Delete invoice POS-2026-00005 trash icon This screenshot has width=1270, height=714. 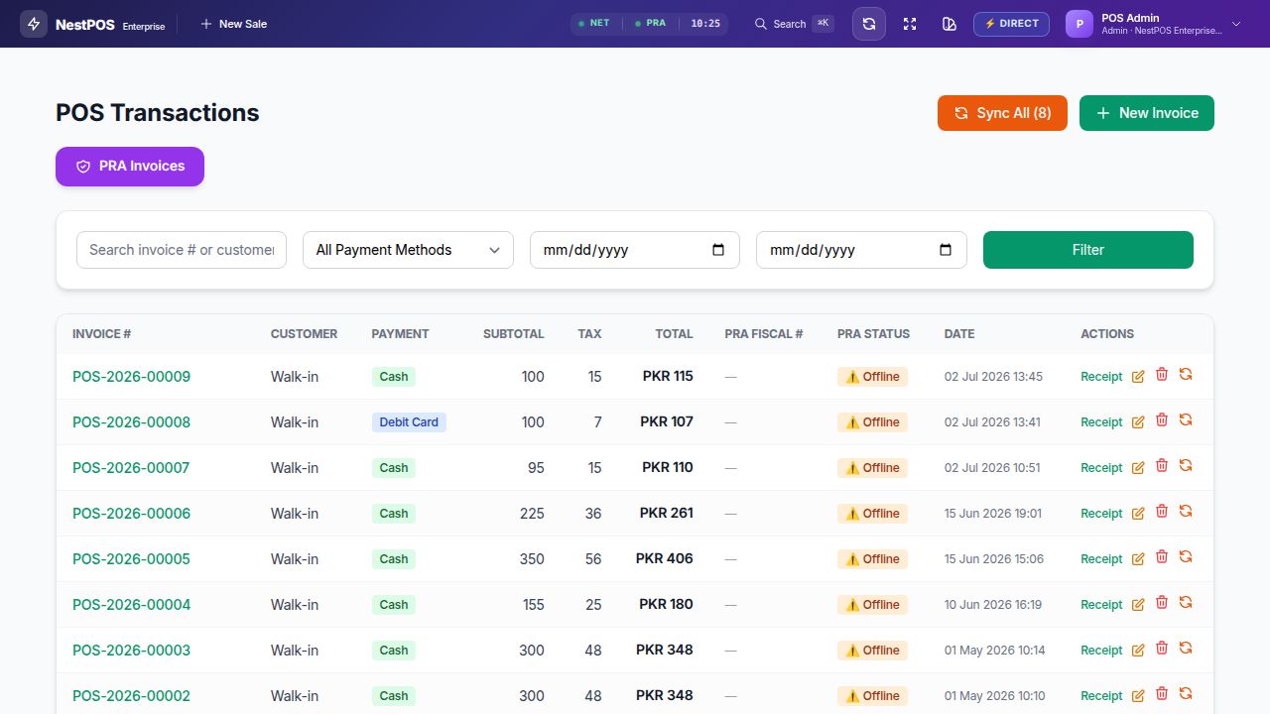tap(1162, 557)
